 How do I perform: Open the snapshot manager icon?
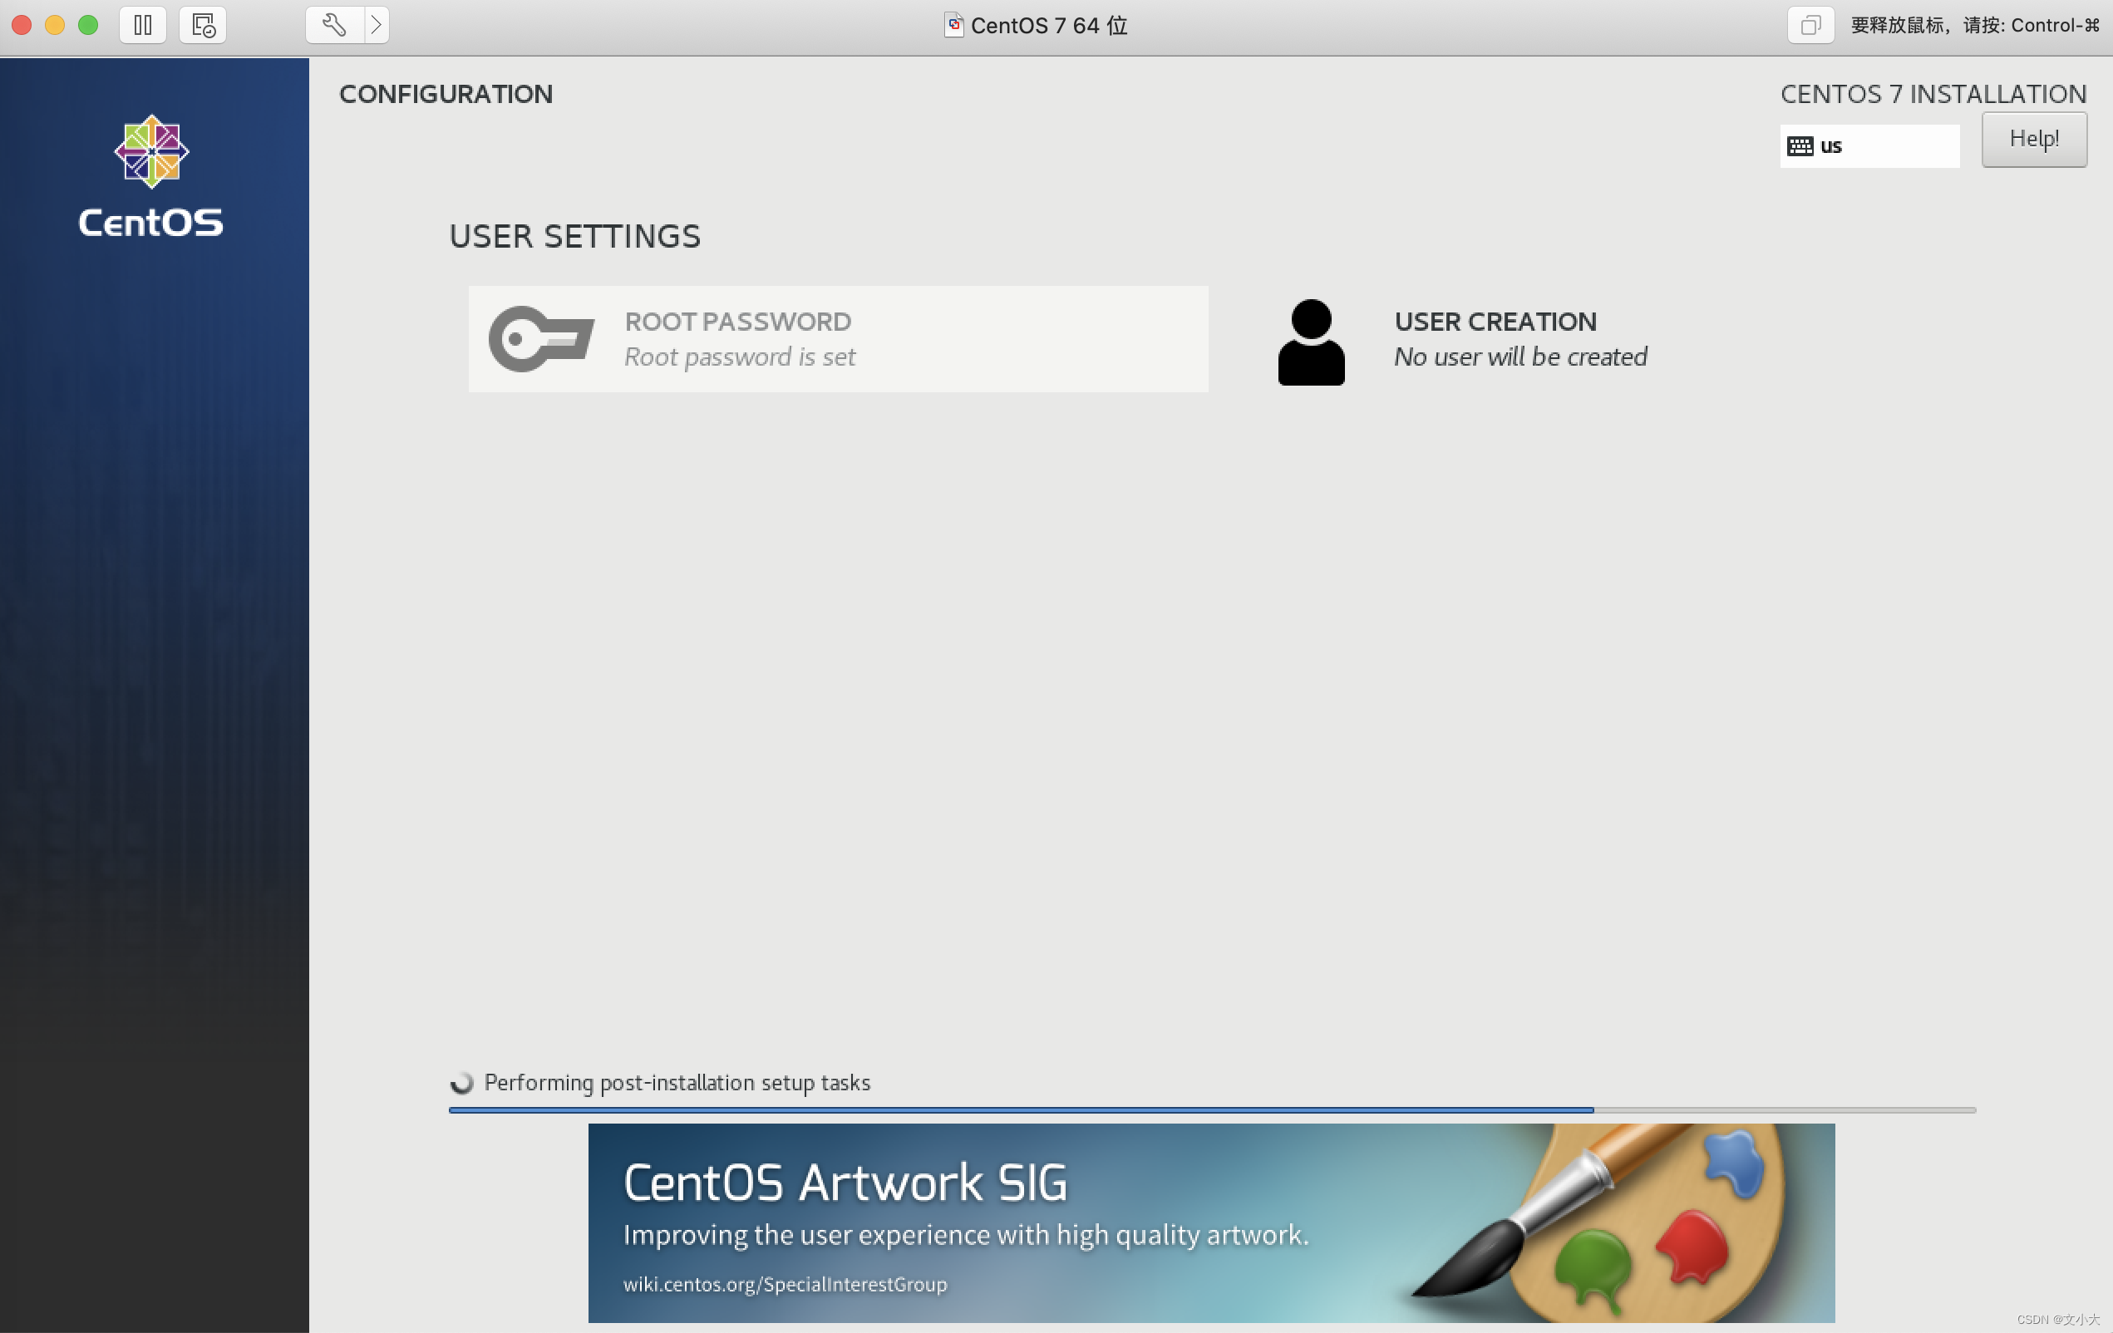click(203, 25)
